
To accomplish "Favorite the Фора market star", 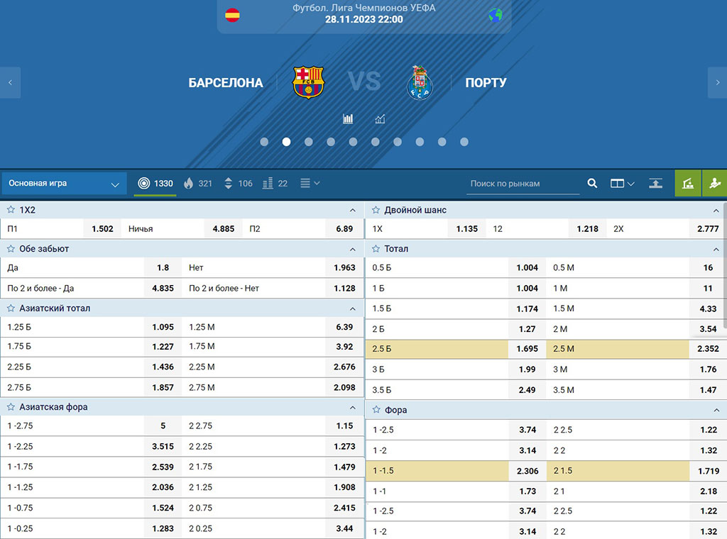I will pos(376,410).
